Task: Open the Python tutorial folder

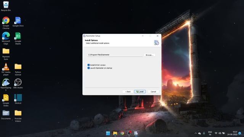Action: tap(18, 69)
